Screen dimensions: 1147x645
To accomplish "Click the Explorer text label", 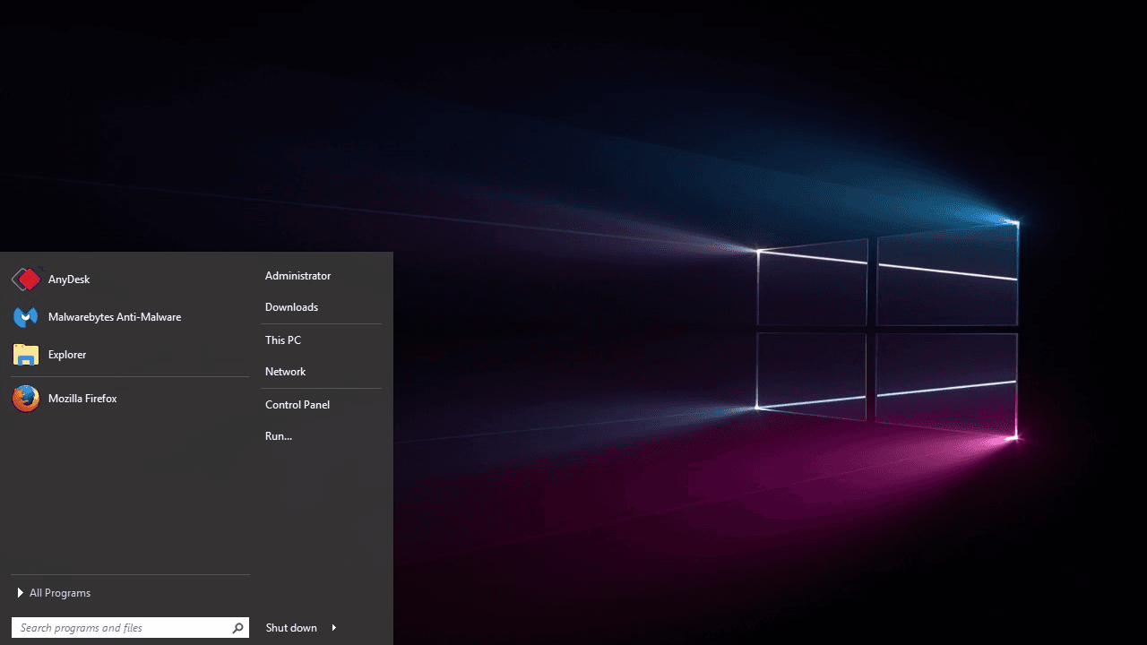I will pos(67,354).
